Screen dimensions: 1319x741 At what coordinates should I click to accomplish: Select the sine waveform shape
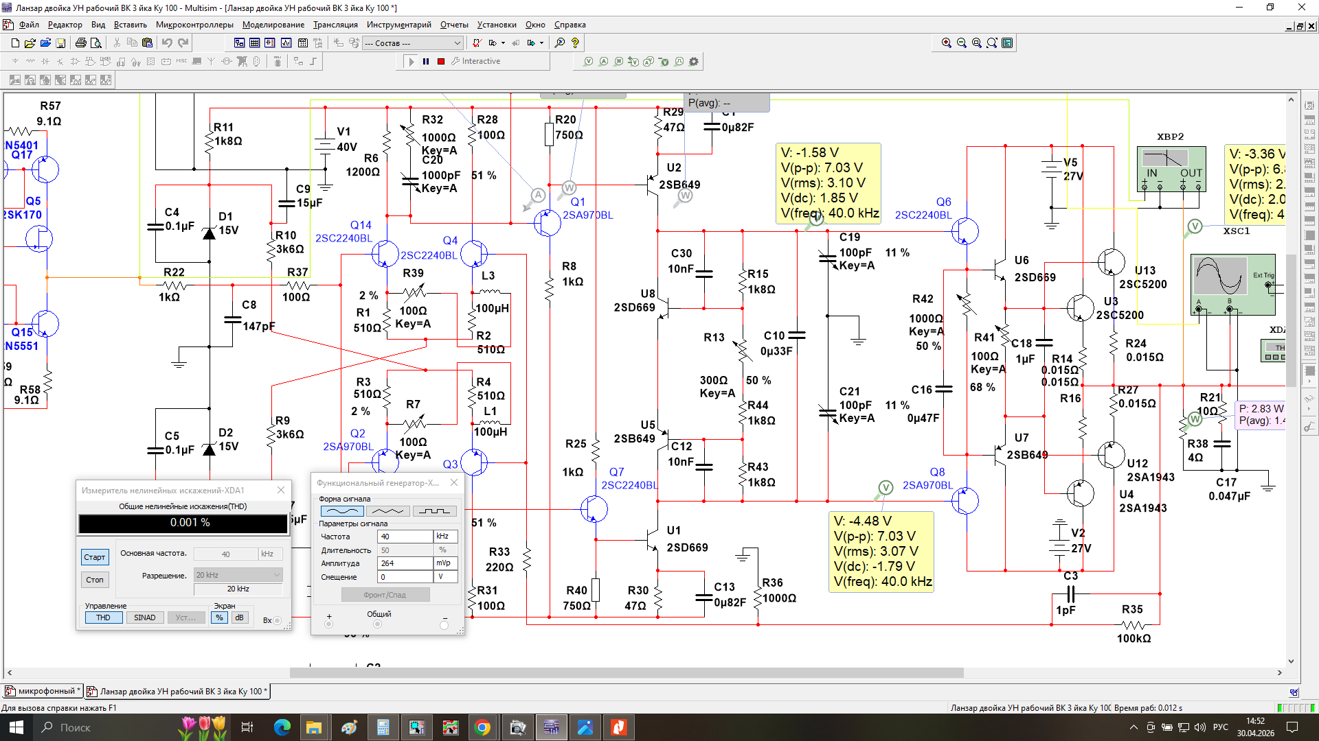point(342,511)
